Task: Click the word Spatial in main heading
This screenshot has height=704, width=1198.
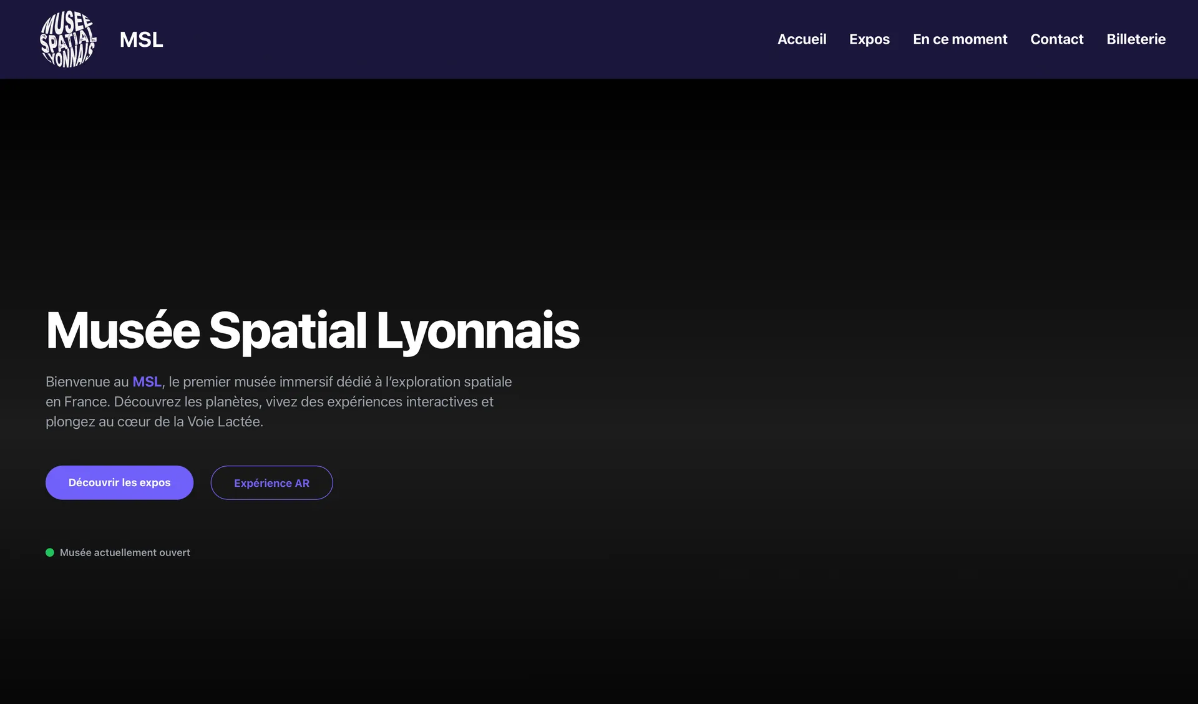Action: (x=288, y=331)
